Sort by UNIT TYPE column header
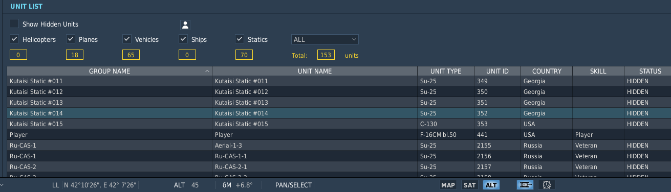This screenshot has height=192, width=671. [445, 71]
